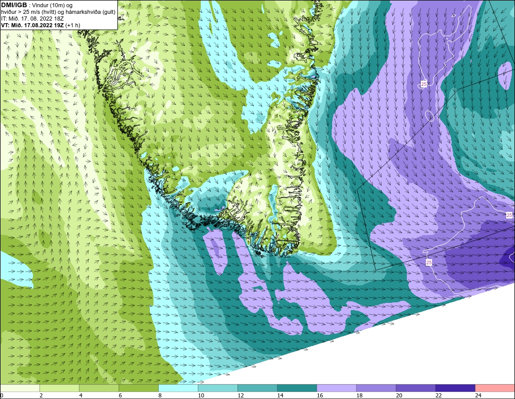
Task: Click the northernmost "25" gust contour label
Action: (x=424, y=84)
